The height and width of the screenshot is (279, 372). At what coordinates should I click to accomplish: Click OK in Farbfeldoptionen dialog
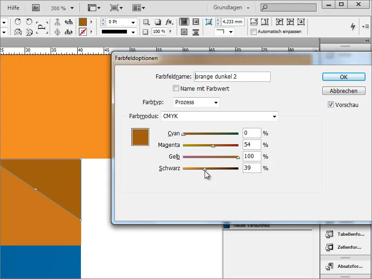(344, 77)
